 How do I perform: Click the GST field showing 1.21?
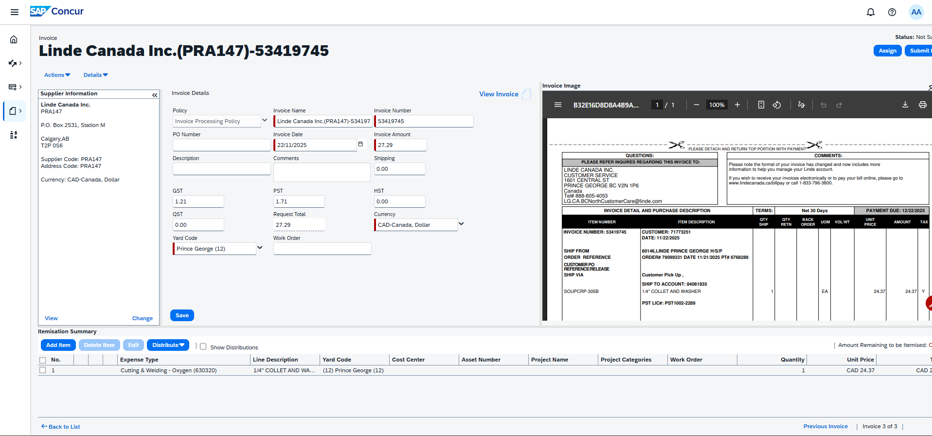click(198, 201)
